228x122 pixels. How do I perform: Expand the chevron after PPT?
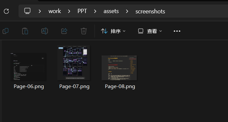pyautogui.click(x=95, y=11)
